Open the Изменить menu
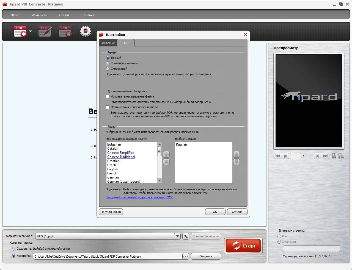 39,15
